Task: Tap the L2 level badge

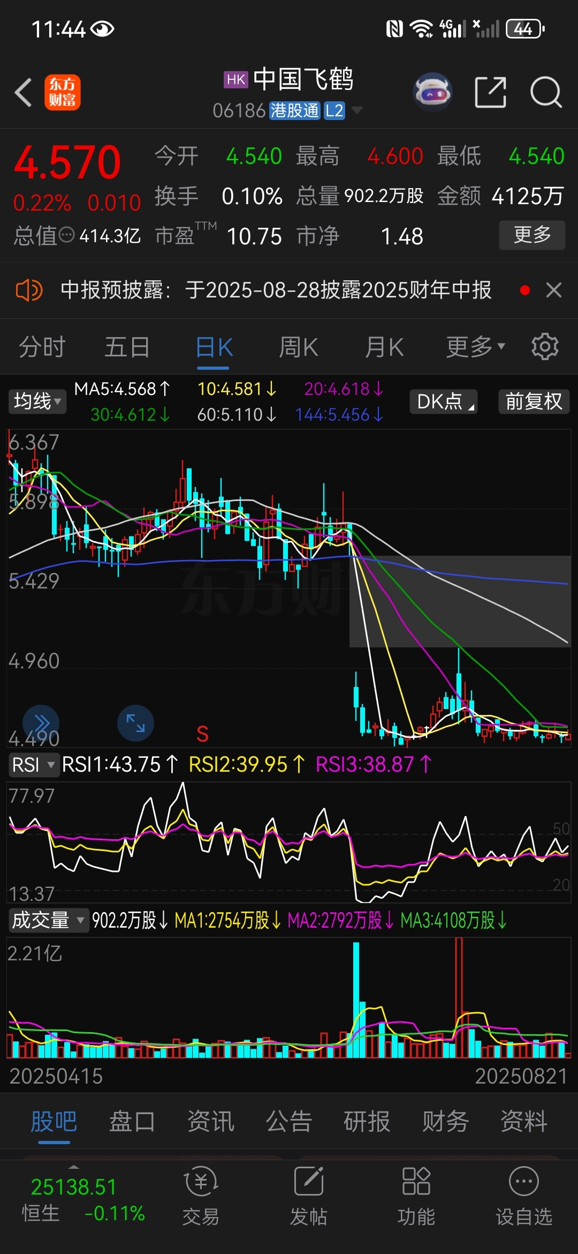Action: (x=334, y=110)
